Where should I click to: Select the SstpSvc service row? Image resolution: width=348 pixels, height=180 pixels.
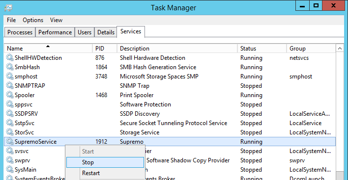pyautogui.click(x=170, y=123)
